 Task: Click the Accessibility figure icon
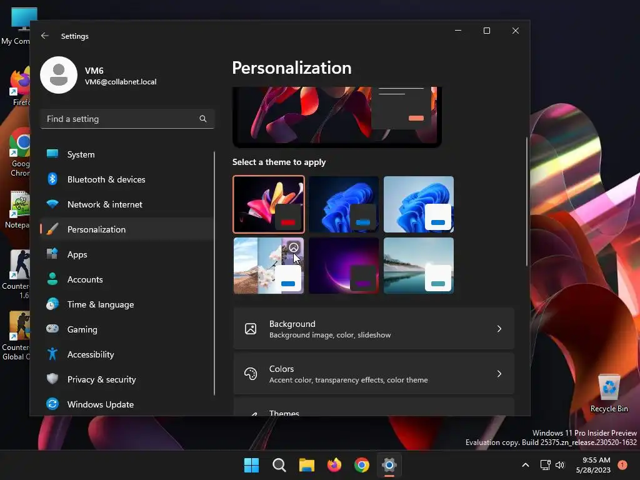52,354
